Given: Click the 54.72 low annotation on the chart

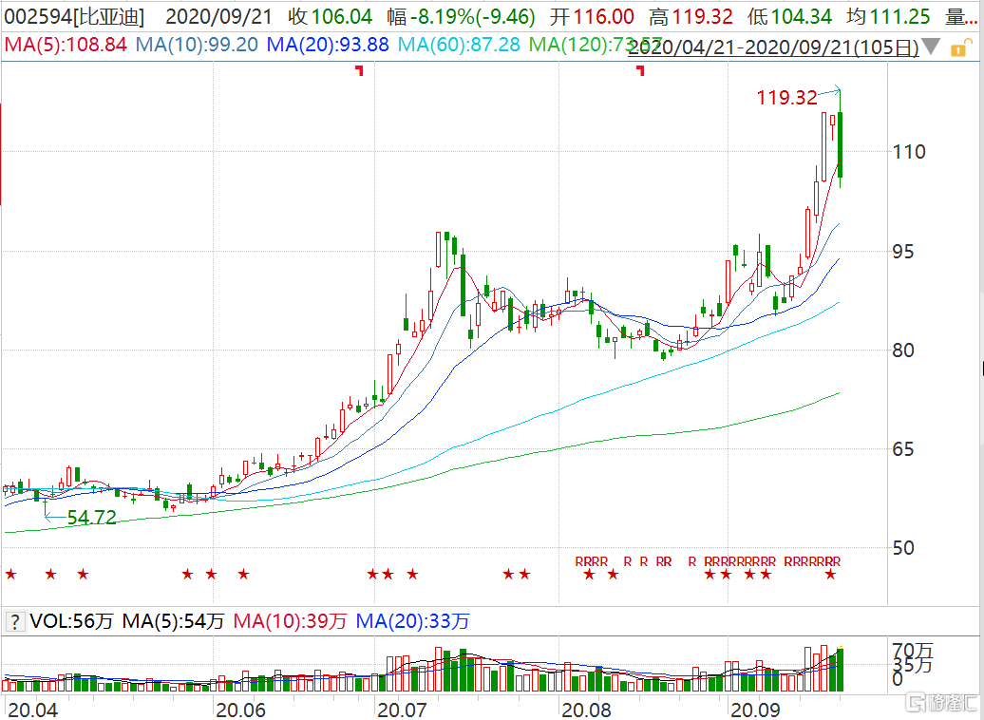Looking at the screenshot, I should pos(91,518).
